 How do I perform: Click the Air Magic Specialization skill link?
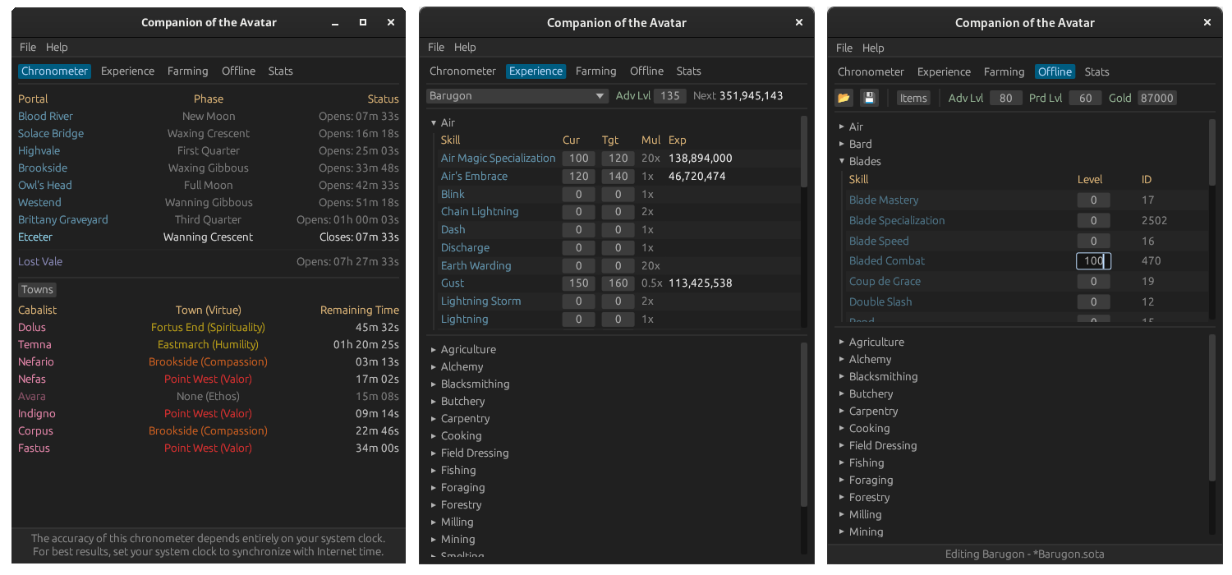pyautogui.click(x=498, y=159)
